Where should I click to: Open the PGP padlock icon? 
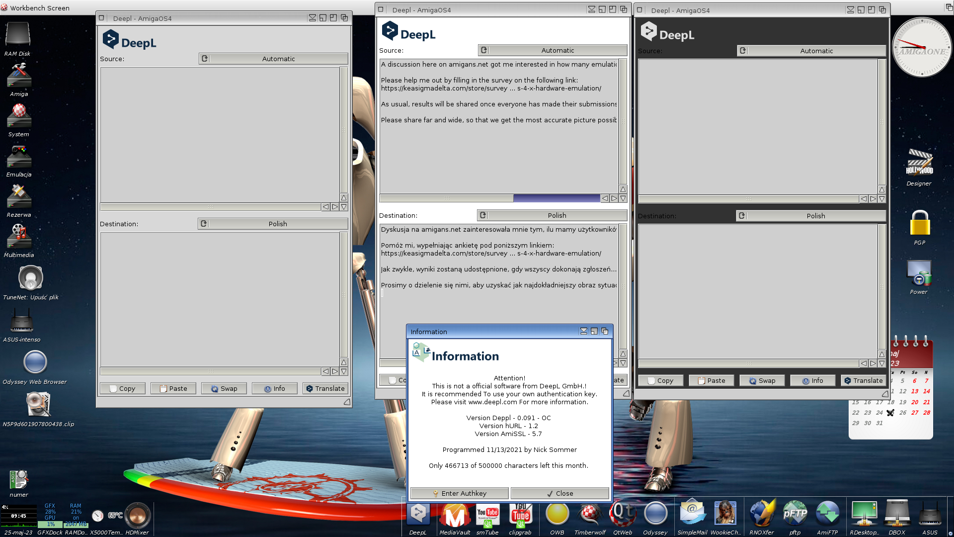click(920, 223)
